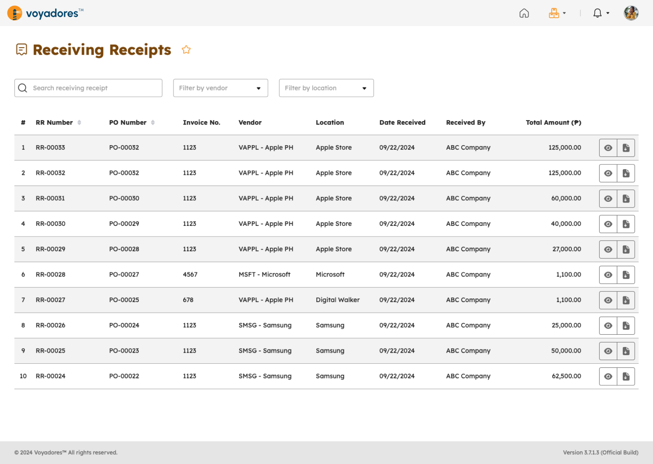The image size is (653, 464).
Task: Download receipt RR-00030 file
Action: (x=626, y=224)
